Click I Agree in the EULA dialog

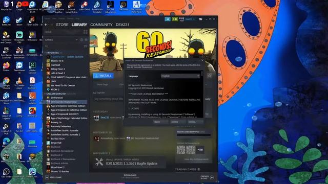[177, 122]
